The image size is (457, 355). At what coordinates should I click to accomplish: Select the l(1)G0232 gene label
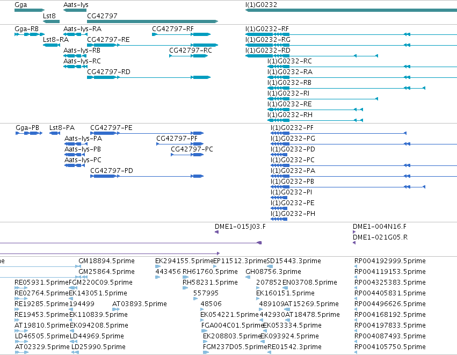point(261,5)
